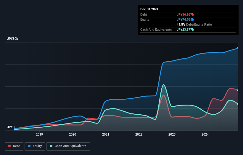Image resolution: width=243 pixels, height=155 pixels.
Task: Click the JP¥36.937b debt value
Action: [x=185, y=14]
